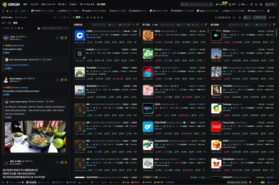The height and width of the screenshot is (185, 279).
Task: Click filter icon in 新規作成 column
Action: (x=137, y=25)
